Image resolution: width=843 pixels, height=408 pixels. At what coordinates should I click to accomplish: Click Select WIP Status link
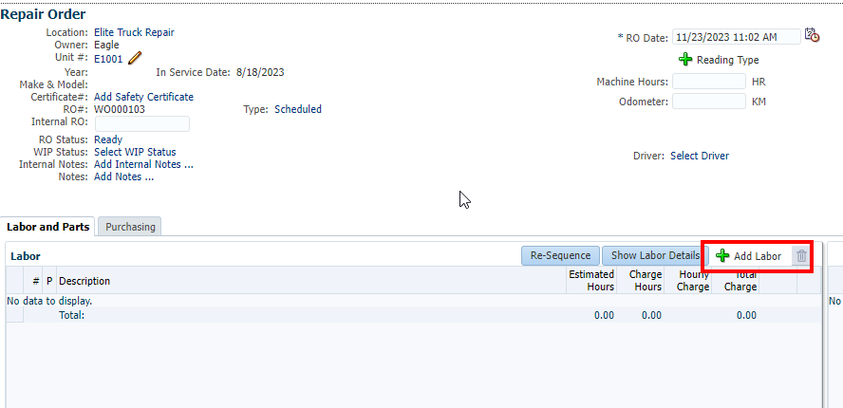(x=135, y=152)
